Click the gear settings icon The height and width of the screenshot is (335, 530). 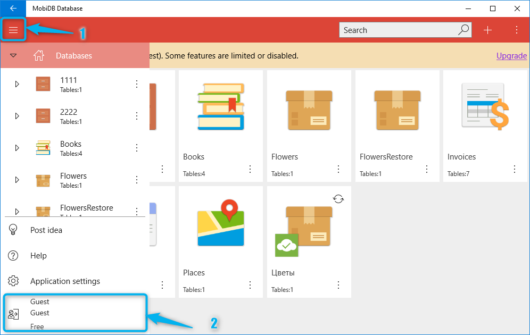click(x=13, y=281)
